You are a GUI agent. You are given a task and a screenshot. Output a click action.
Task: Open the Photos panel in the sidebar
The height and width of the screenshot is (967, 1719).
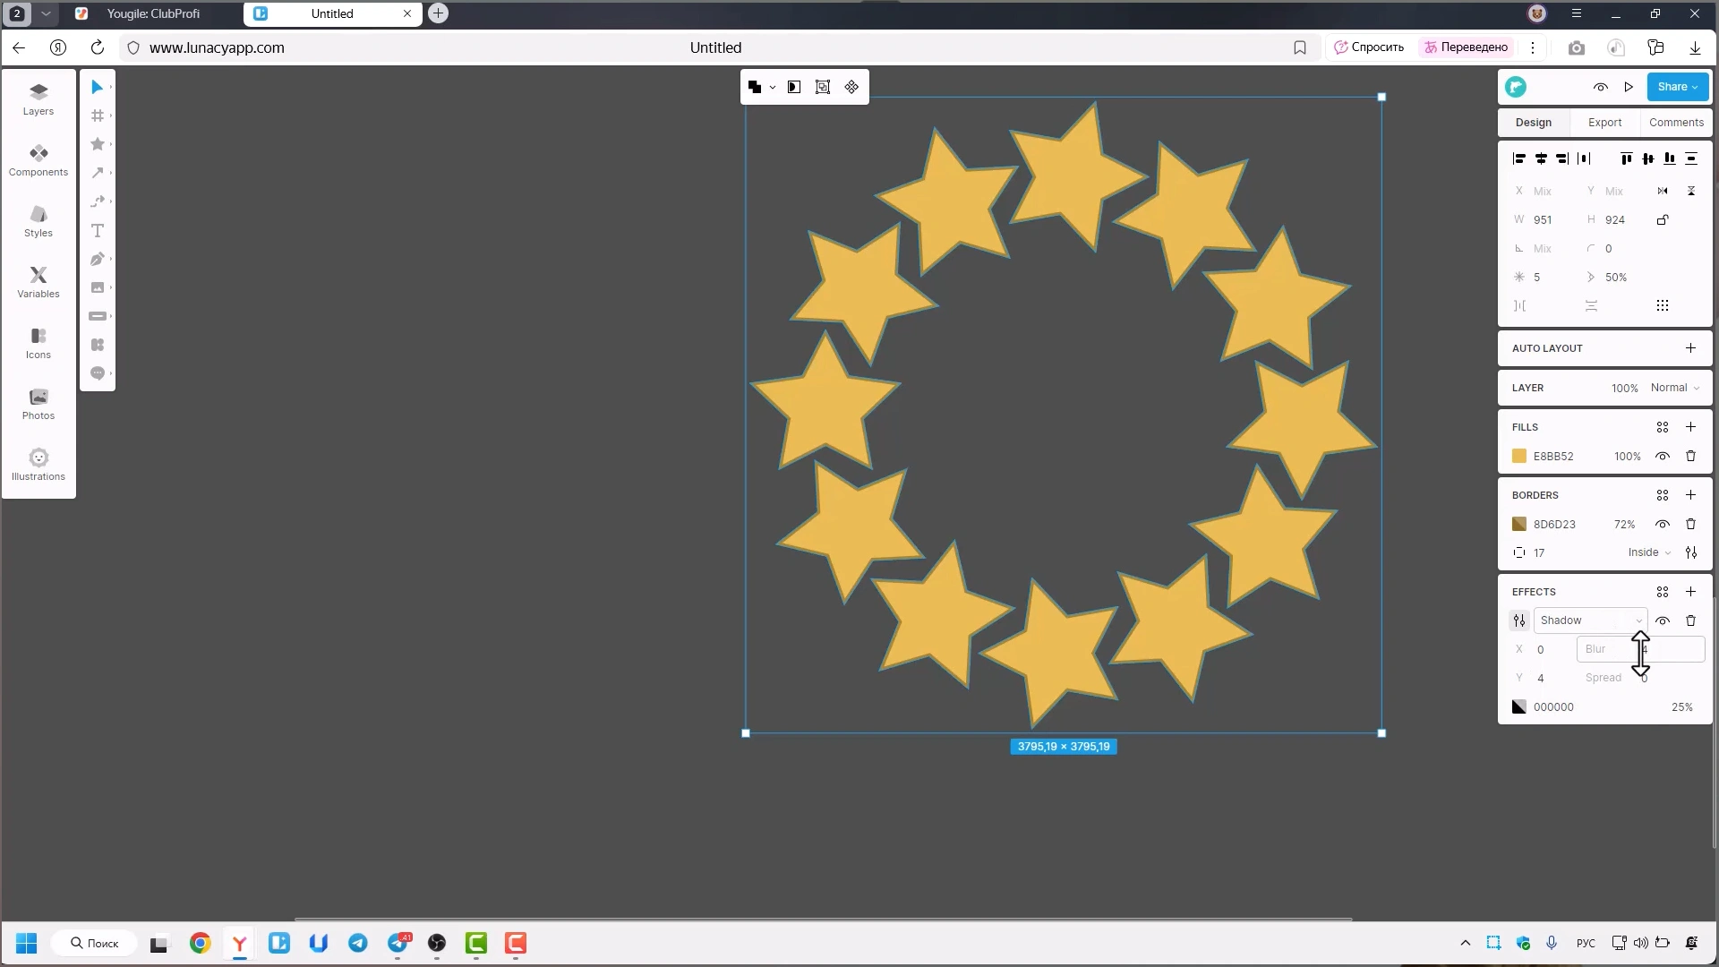point(38,403)
